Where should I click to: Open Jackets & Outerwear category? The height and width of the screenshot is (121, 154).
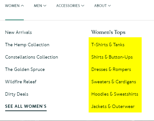point(113,106)
